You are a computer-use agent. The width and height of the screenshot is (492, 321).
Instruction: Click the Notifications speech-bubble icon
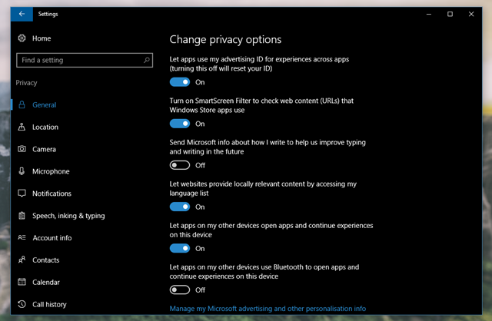(x=22, y=194)
